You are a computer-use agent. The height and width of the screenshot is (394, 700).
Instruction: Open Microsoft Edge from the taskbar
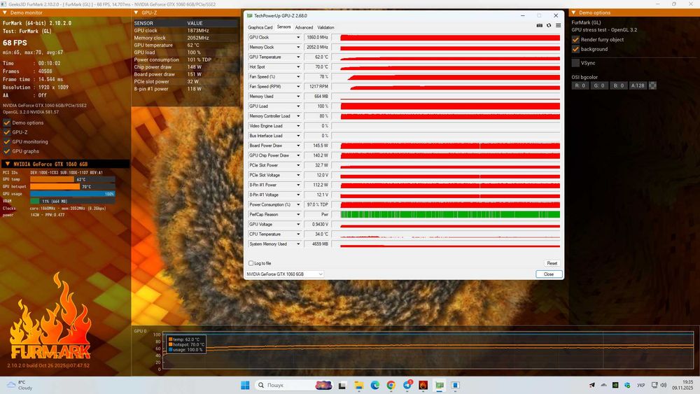[x=375, y=385]
